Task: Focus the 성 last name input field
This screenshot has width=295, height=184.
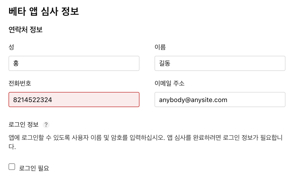Action: click(x=74, y=63)
